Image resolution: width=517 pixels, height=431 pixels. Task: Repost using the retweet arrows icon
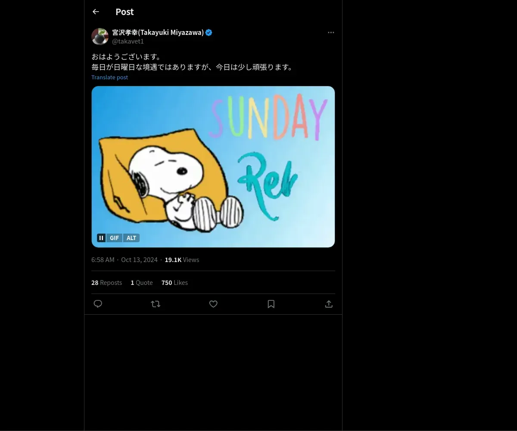coord(156,304)
